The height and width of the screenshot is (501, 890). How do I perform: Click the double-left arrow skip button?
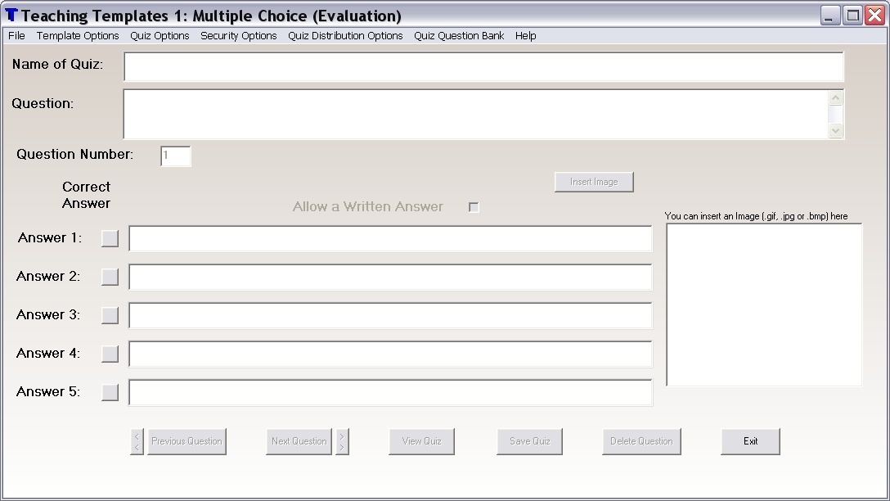pos(137,441)
